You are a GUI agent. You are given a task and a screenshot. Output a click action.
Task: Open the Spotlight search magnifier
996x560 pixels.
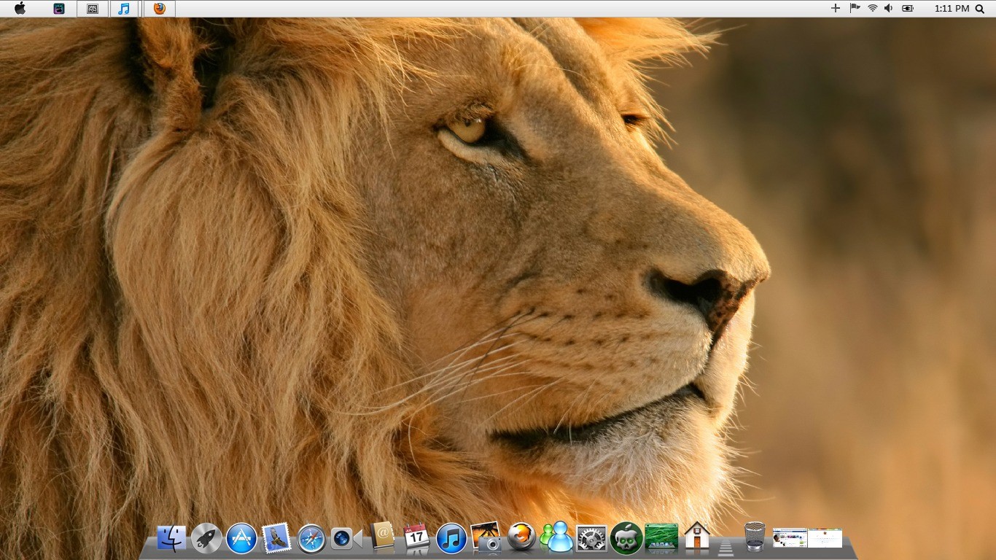point(980,9)
